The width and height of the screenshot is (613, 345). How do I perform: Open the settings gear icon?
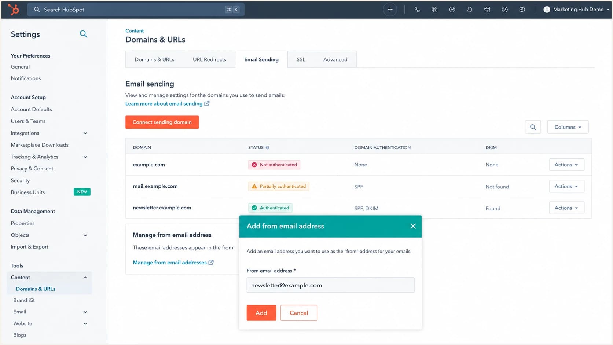pos(522,10)
